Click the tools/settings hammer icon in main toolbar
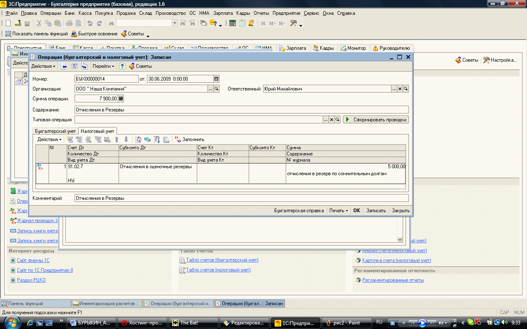Viewport: 527px width, 329px height. click(x=294, y=23)
